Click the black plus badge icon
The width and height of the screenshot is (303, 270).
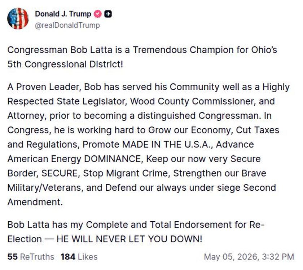108,14
